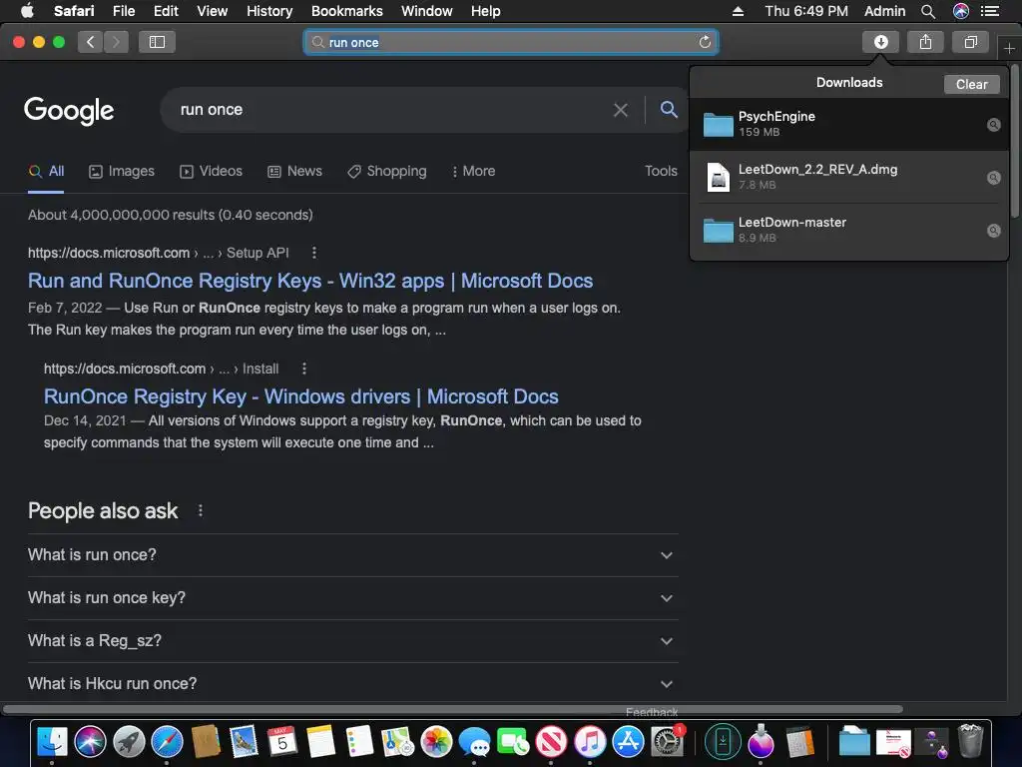1022x767 pixels.
Task: Select the All search results tab
Action: tap(46, 171)
